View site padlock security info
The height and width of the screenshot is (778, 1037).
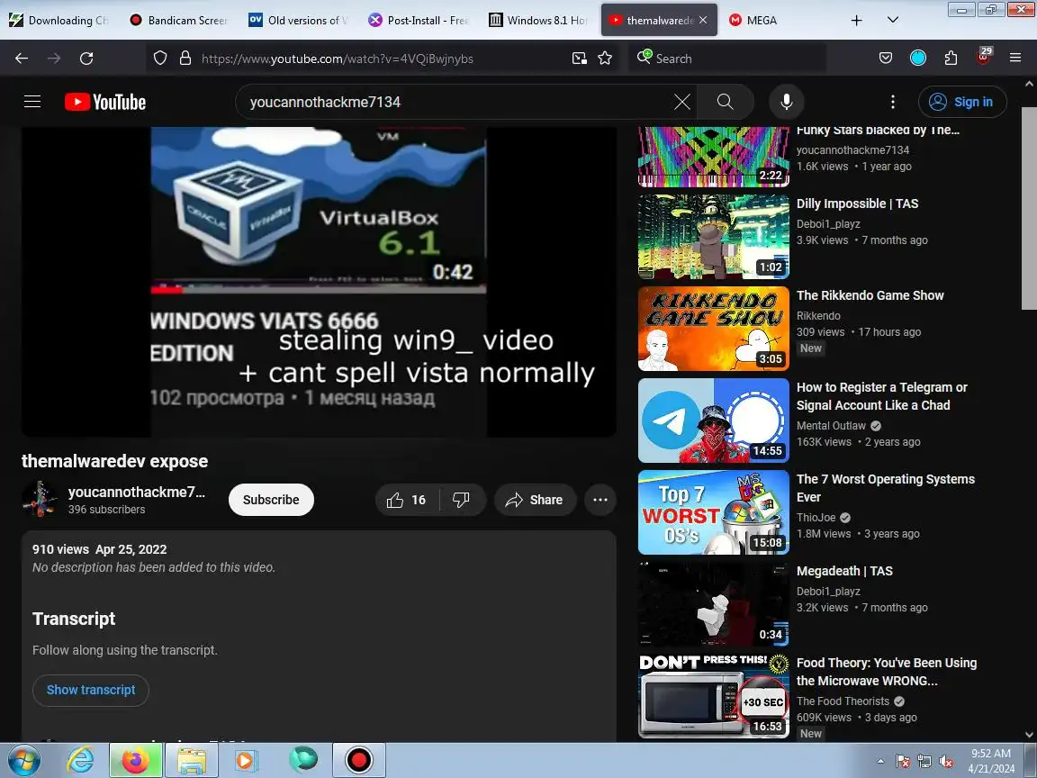tap(185, 59)
